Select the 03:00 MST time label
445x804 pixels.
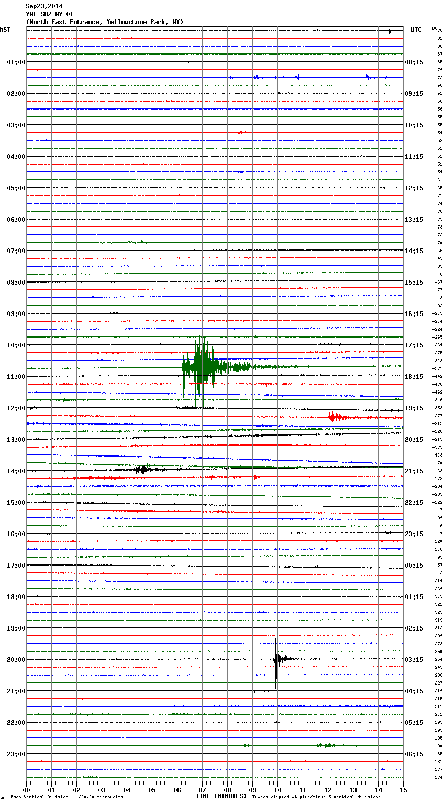tap(16, 125)
